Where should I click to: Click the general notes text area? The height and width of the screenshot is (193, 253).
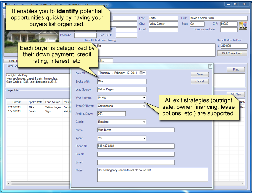point(38,80)
